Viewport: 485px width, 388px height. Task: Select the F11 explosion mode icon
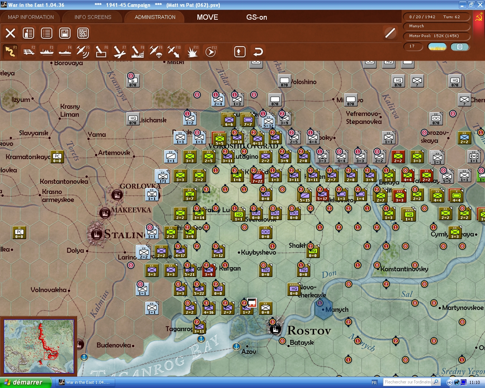point(192,52)
